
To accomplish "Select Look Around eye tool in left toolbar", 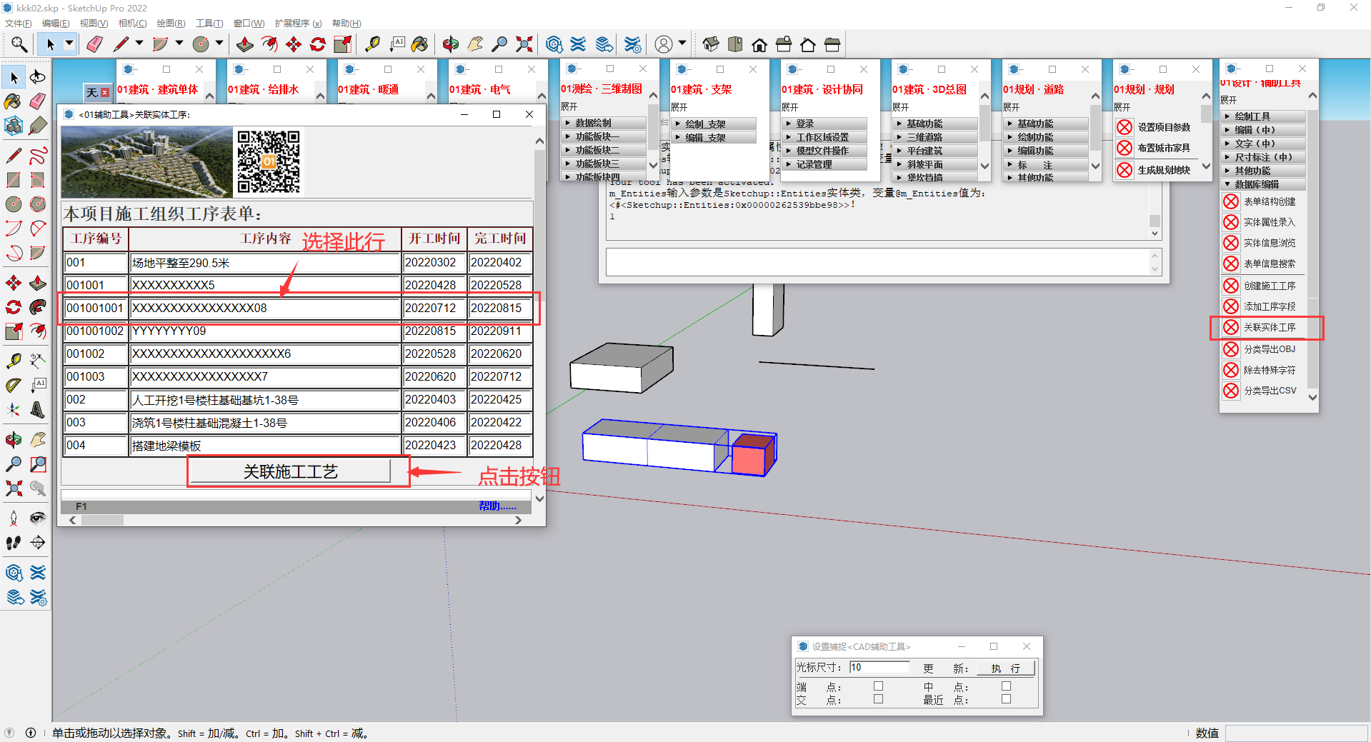I will pos(38,518).
